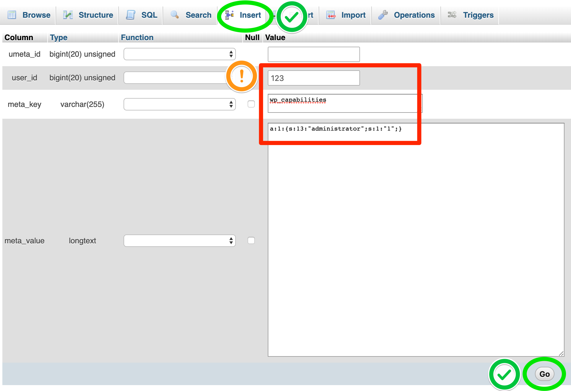
Task: Click the Import tab icon
Action: [x=331, y=15]
